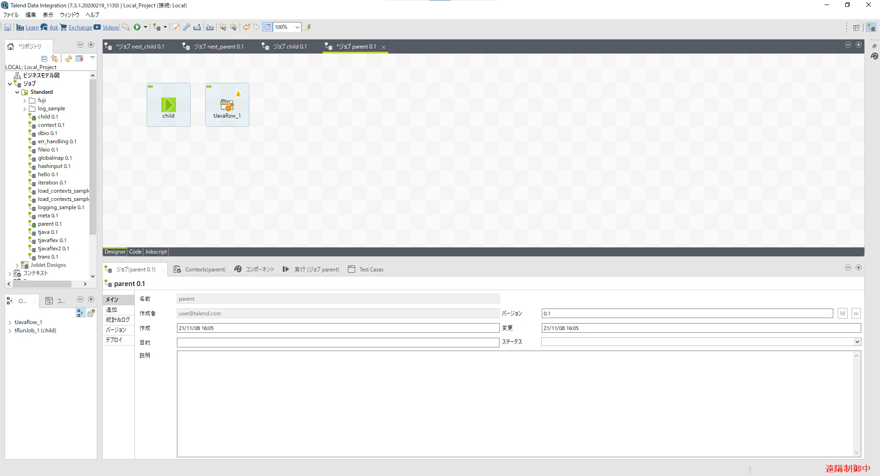
Task: Click the Collapse All icon in the repository panel
Action: (44, 59)
